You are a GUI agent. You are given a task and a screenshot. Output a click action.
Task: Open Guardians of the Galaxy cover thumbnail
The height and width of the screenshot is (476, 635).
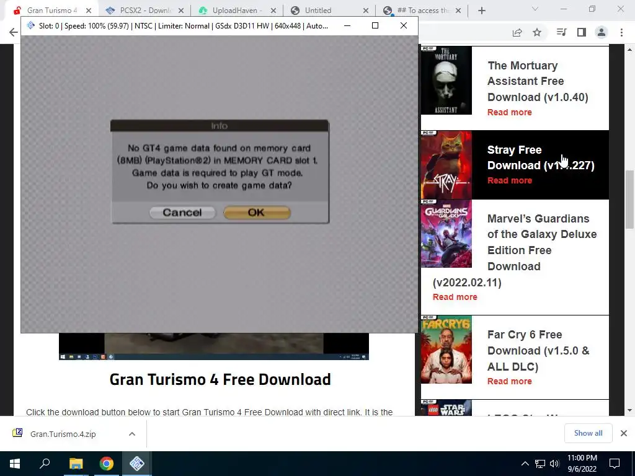pos(446,234)
